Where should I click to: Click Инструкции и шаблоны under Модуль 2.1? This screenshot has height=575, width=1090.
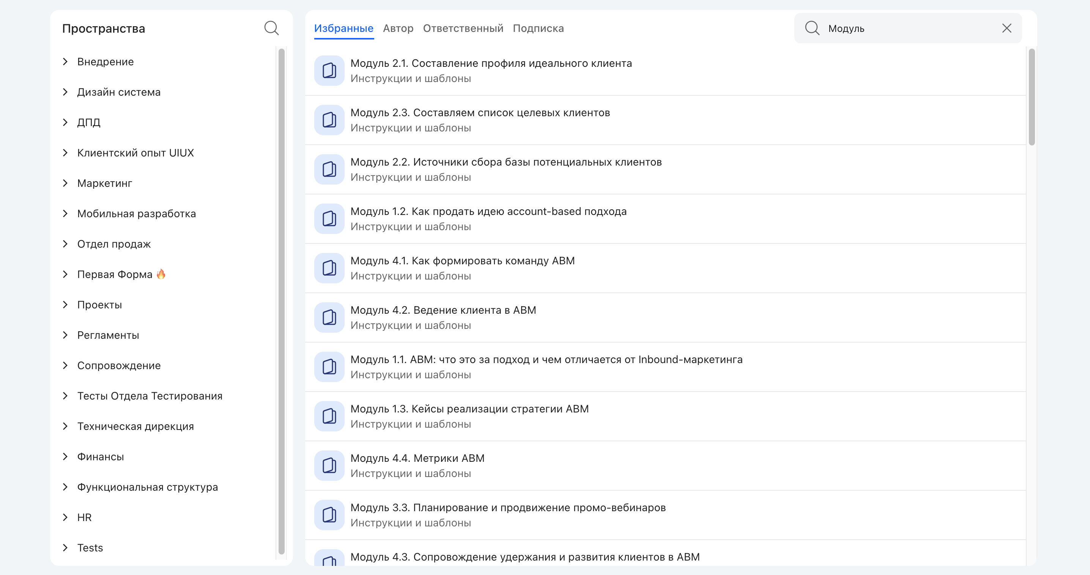410,78
